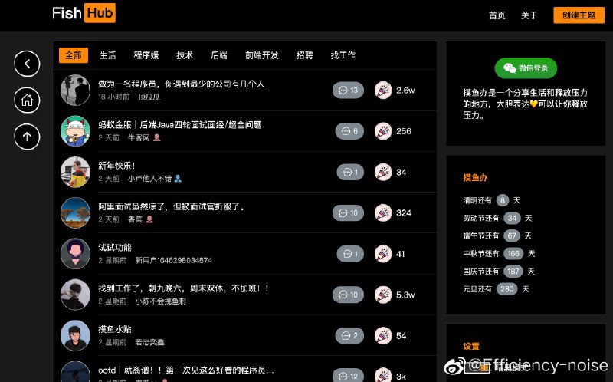Click the scroll-to-top arrow button

[27, 137]
